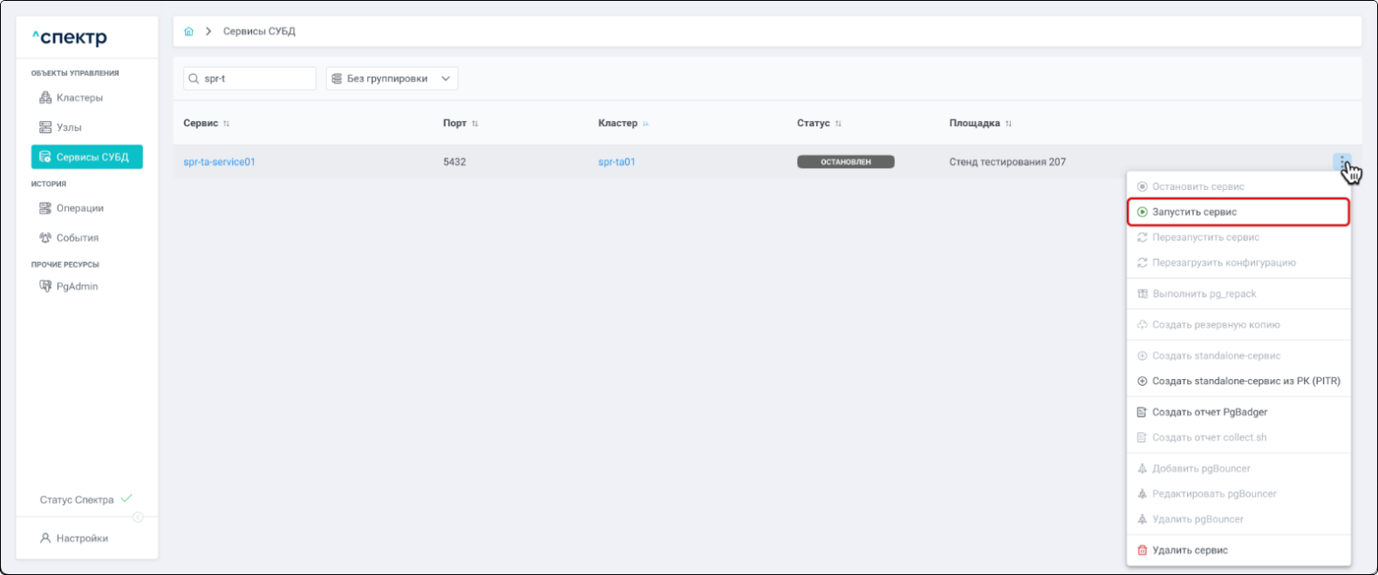The image size is (1378, 575).
Task: Go to Кластеры in the sidebar
Action: (x=79, y=98)
